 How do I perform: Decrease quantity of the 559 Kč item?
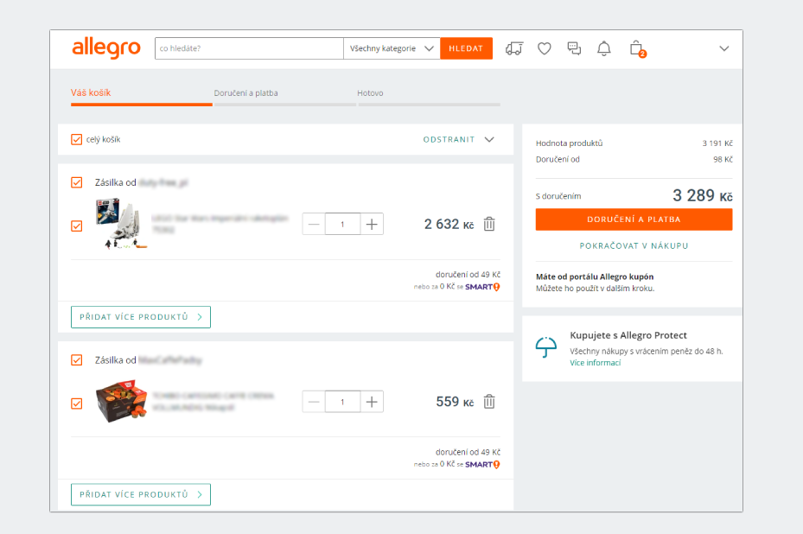coord(314,402)
